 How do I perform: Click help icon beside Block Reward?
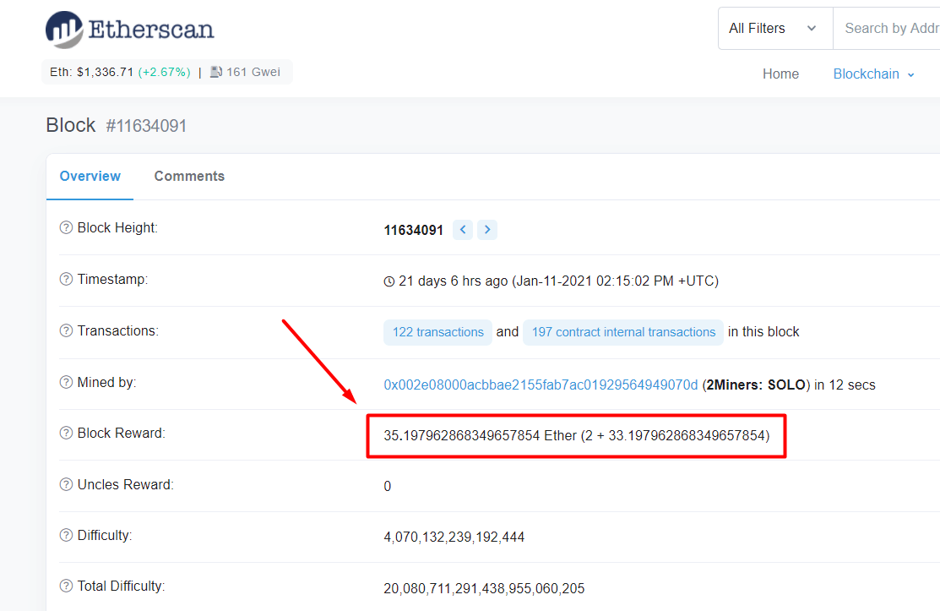(x=66, y=434)
